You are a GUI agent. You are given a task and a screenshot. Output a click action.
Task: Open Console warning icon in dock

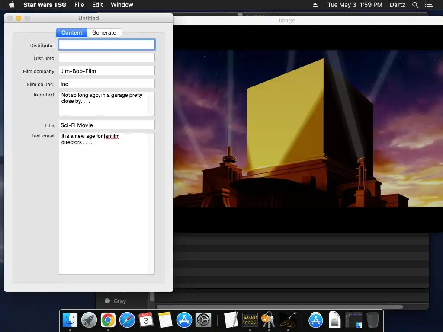tap(250, 320)
